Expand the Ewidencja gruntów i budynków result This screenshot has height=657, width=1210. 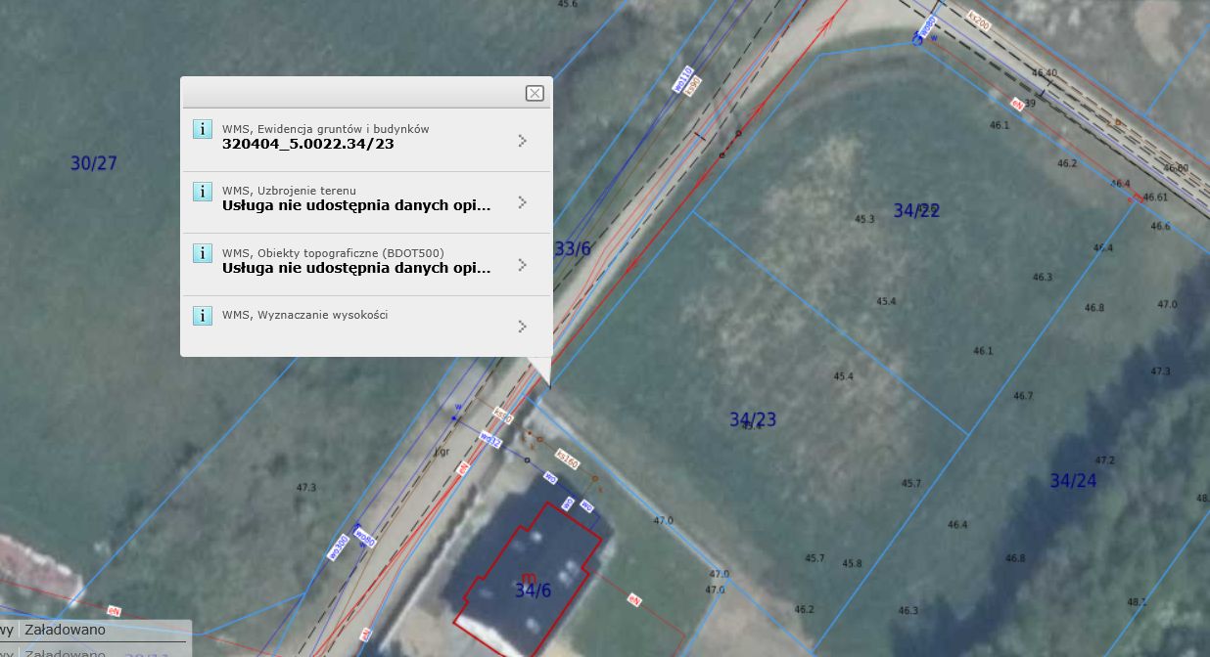[523, 141]
